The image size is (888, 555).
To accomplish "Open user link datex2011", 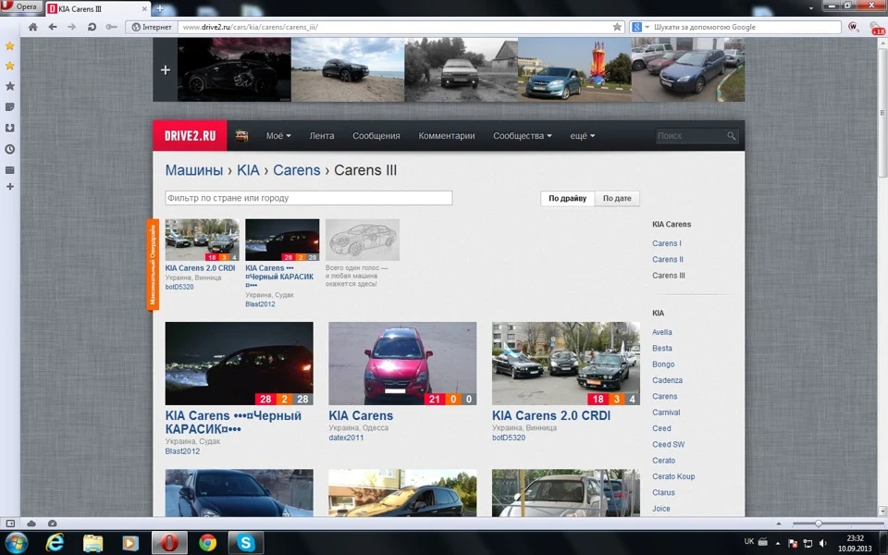I will (x=346, y=438).
